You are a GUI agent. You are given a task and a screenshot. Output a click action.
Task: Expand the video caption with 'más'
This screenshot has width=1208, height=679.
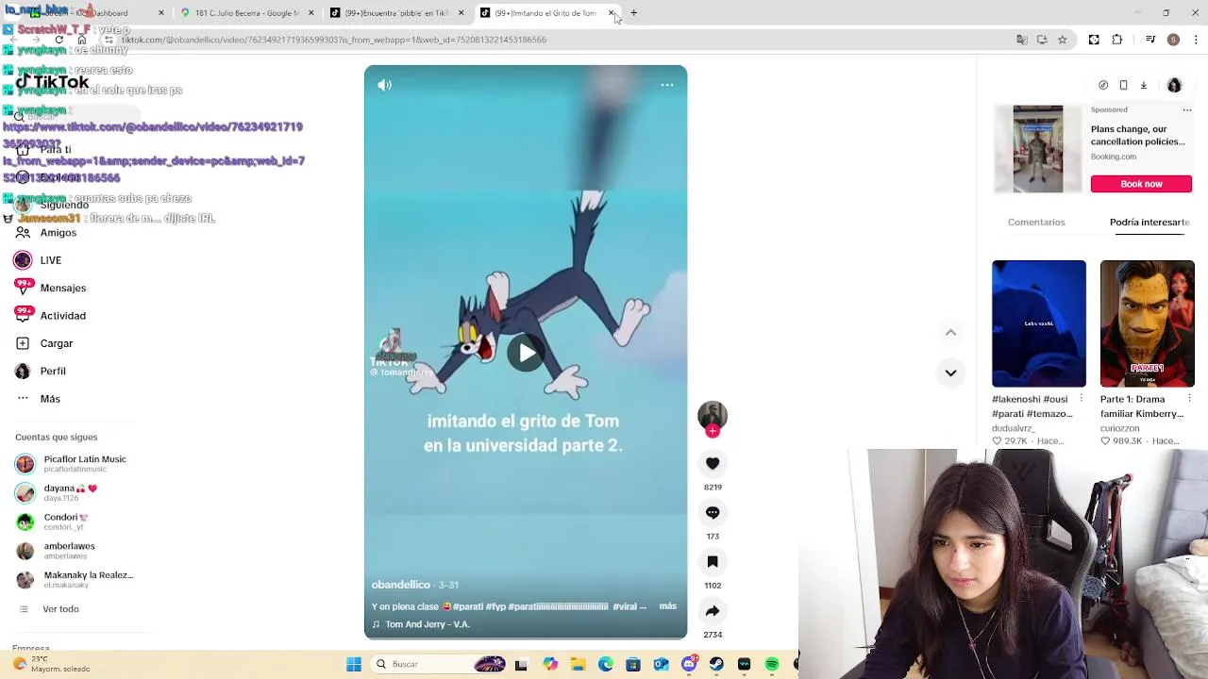click(x=667, y=606)
